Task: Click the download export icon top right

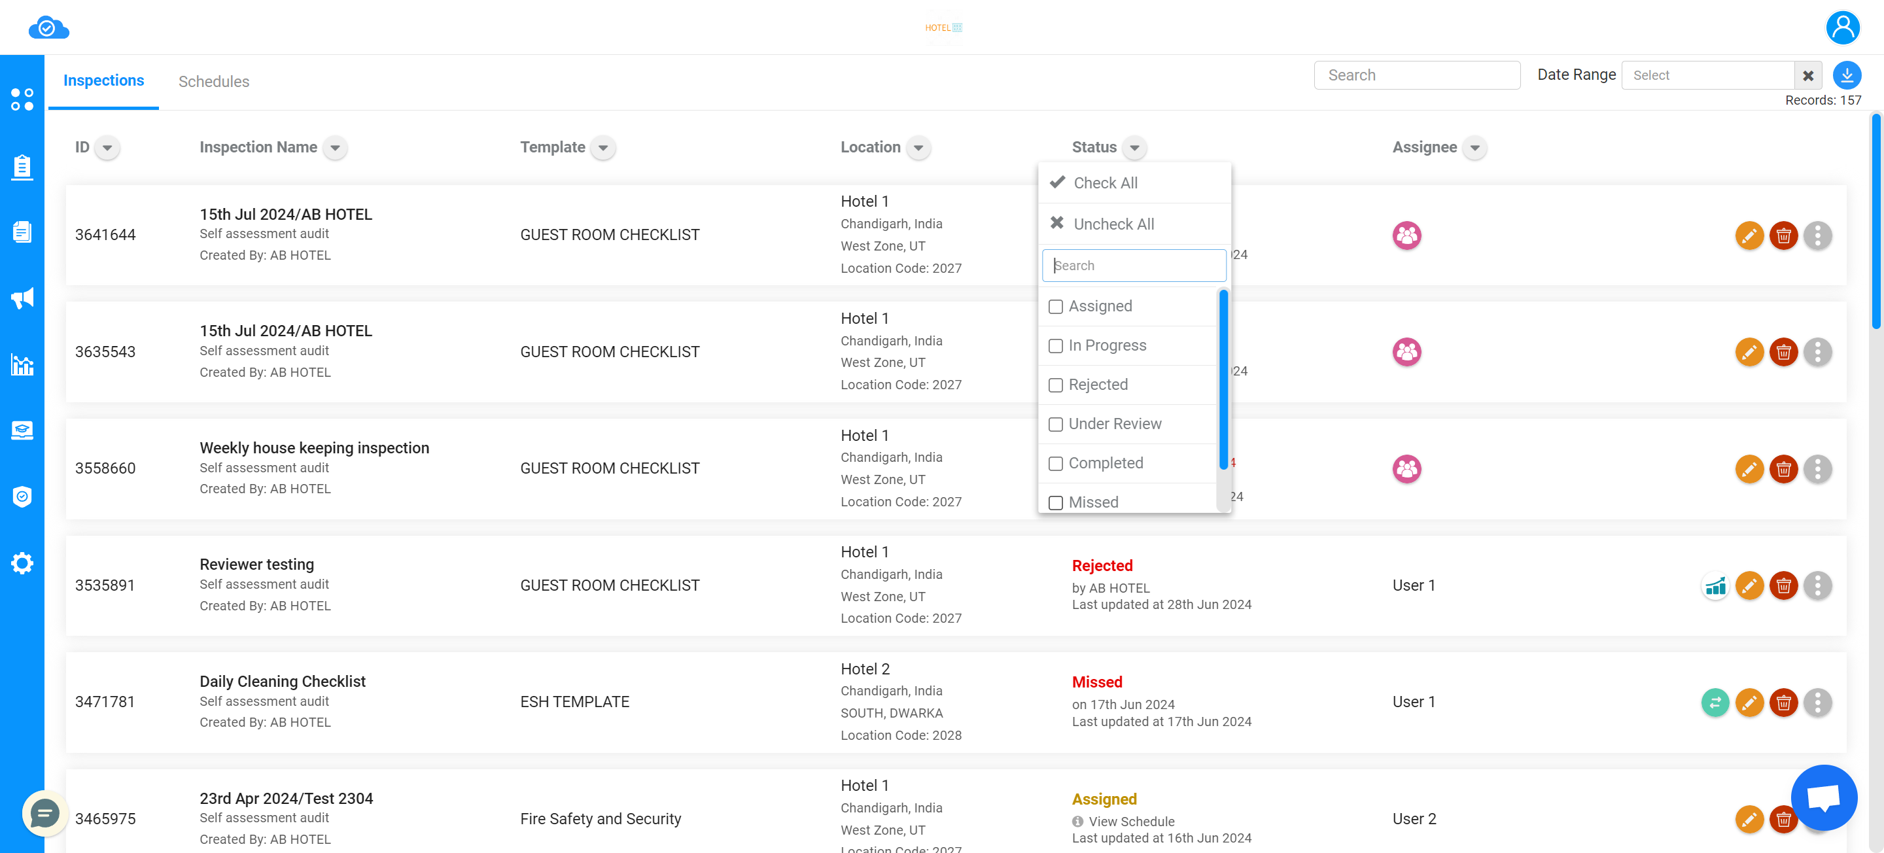Action: pos(1847,75)
